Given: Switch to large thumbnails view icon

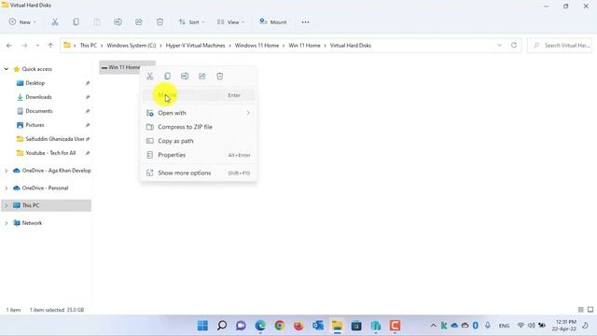Looking at the screenshot, I should [x=590, y=310].
